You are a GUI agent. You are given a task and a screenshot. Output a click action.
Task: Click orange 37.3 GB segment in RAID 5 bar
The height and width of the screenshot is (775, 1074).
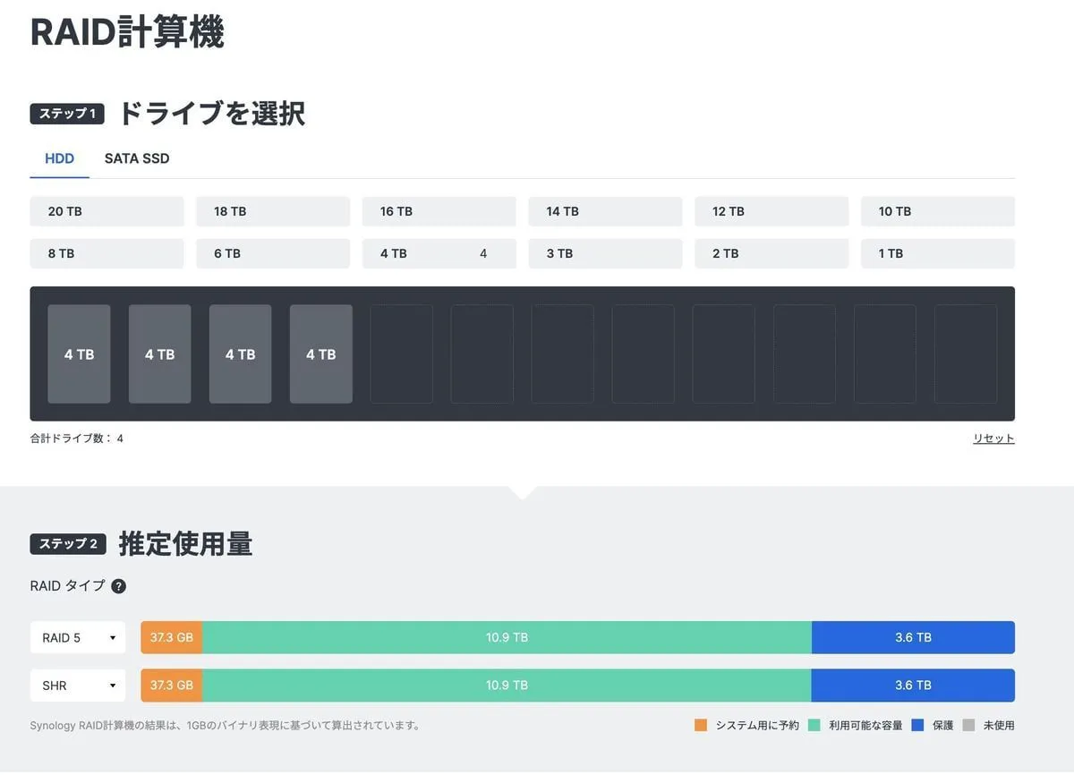[172, 637]
